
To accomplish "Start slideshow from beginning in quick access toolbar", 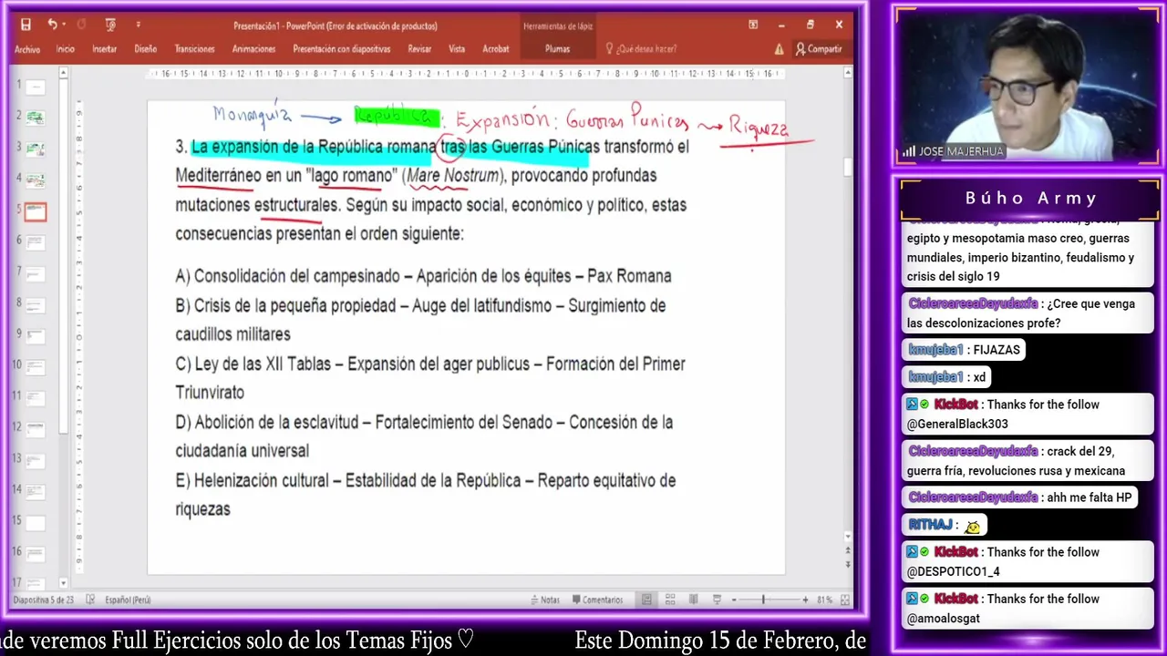I will pos(110,25).
